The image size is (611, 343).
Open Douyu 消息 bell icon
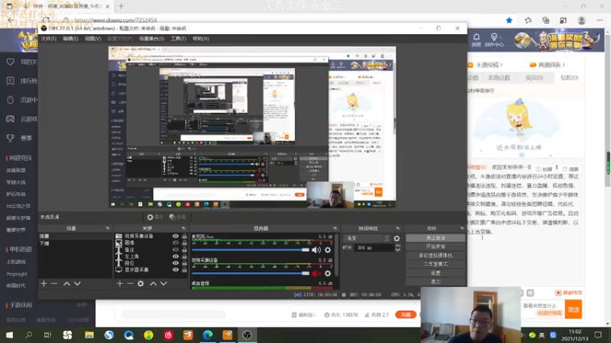point(476,40)
